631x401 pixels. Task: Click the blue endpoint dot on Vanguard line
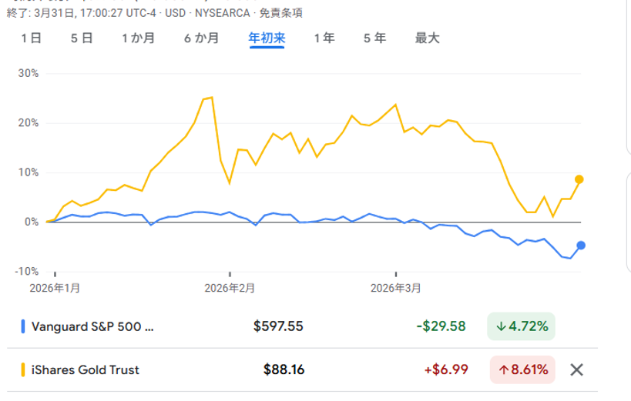581,246
